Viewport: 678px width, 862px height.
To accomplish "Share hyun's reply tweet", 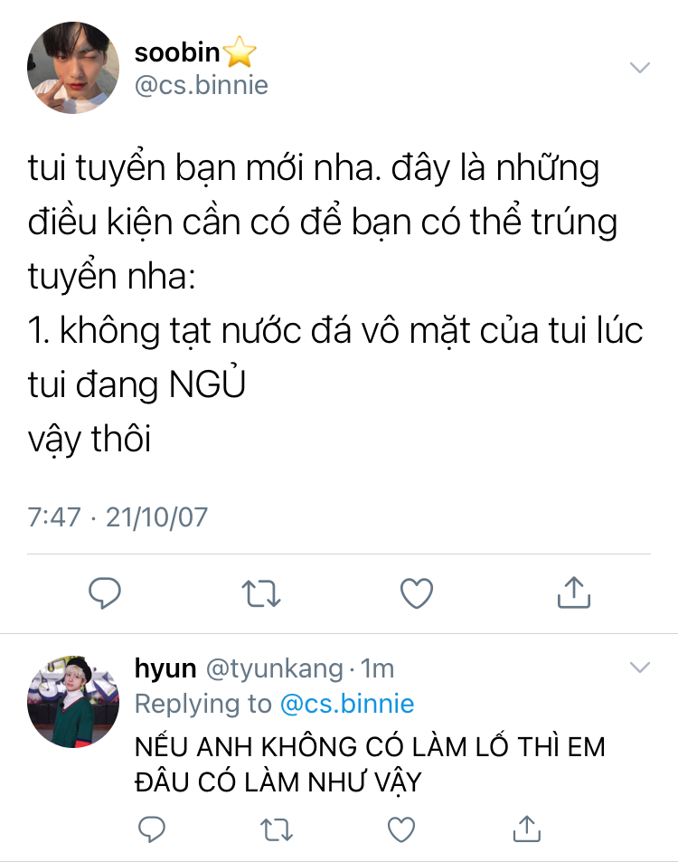I will point(526,829).
